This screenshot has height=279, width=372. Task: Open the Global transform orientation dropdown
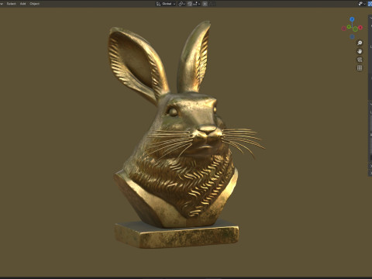[166, 4]
